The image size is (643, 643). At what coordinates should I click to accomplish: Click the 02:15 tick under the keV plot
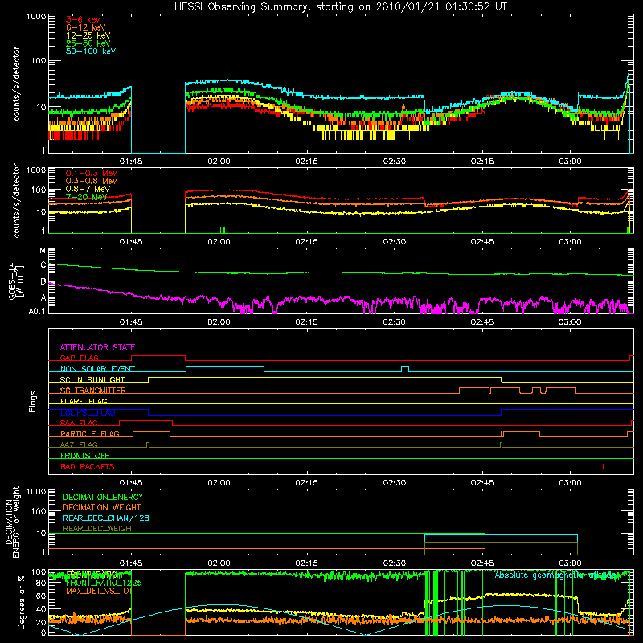coord(306,162)
